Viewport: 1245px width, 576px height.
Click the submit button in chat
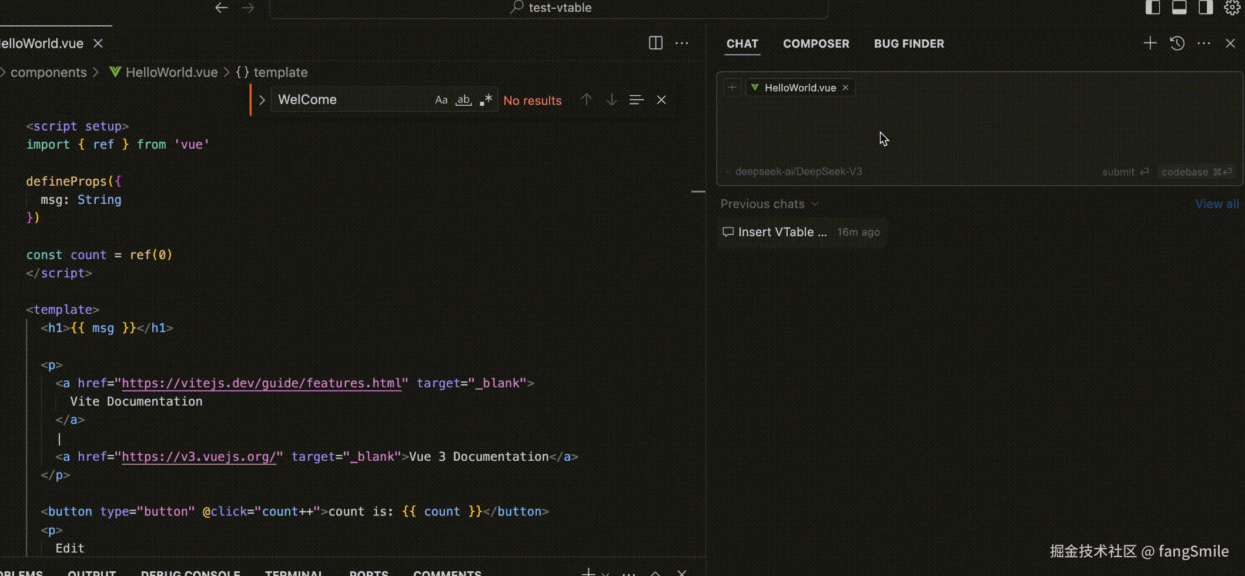(1125, 172)
